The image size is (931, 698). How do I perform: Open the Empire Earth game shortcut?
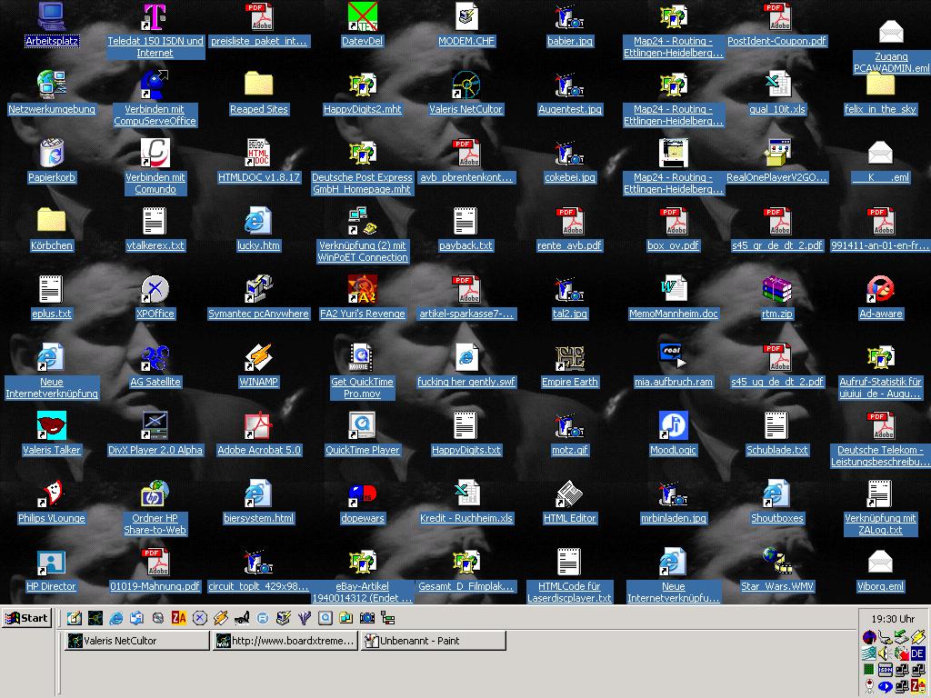click(x=569, y=358)
